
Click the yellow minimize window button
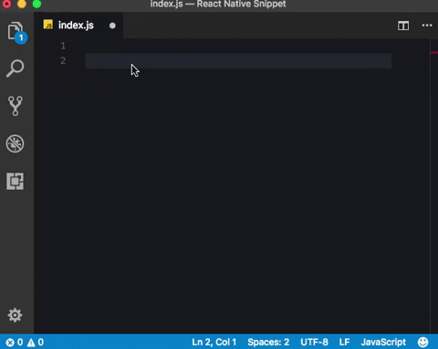tap(22, 4)
